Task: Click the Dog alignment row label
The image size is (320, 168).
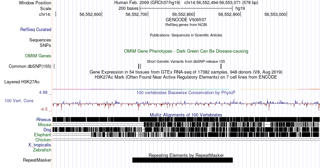Action: click(47, 130)
